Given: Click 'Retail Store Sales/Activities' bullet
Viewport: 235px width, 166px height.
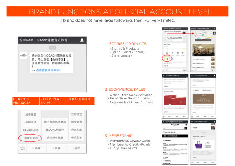Looking at the screenshot, I should point(130,98).
